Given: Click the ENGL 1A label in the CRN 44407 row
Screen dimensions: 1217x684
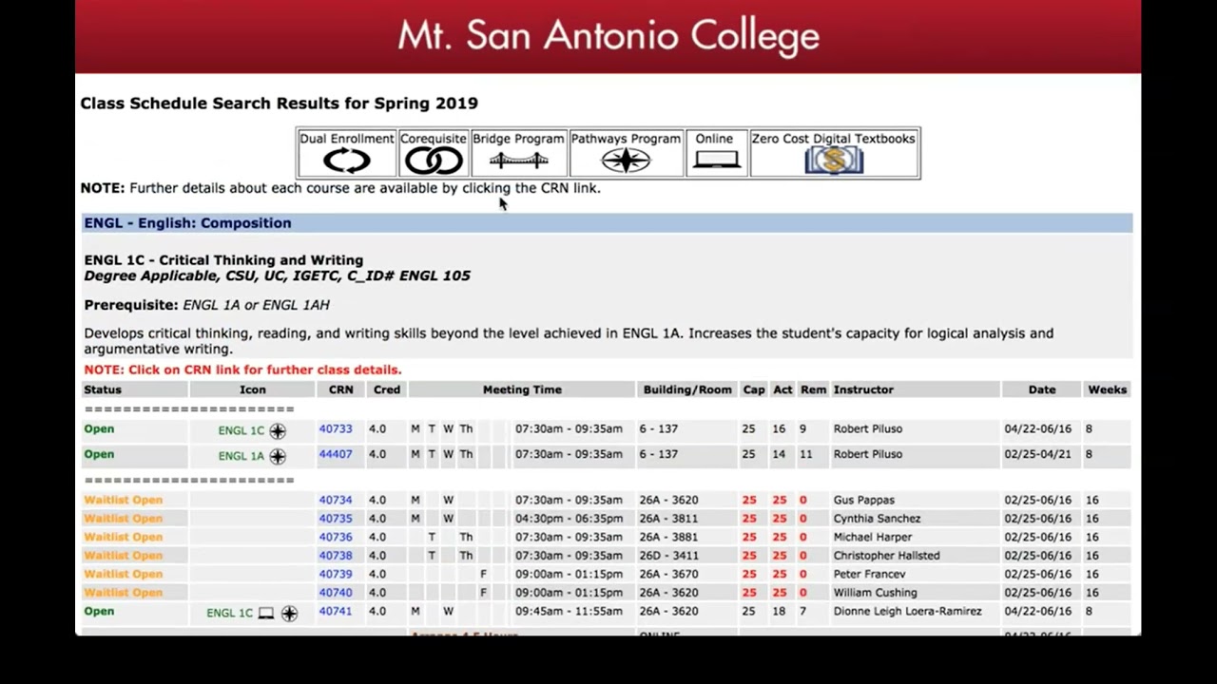Looking at the screenshot, I should click(241, 456).
